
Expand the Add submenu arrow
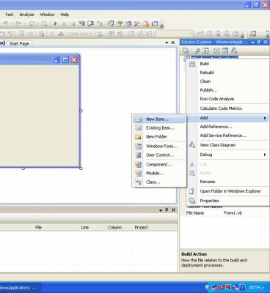pos(265,118)
